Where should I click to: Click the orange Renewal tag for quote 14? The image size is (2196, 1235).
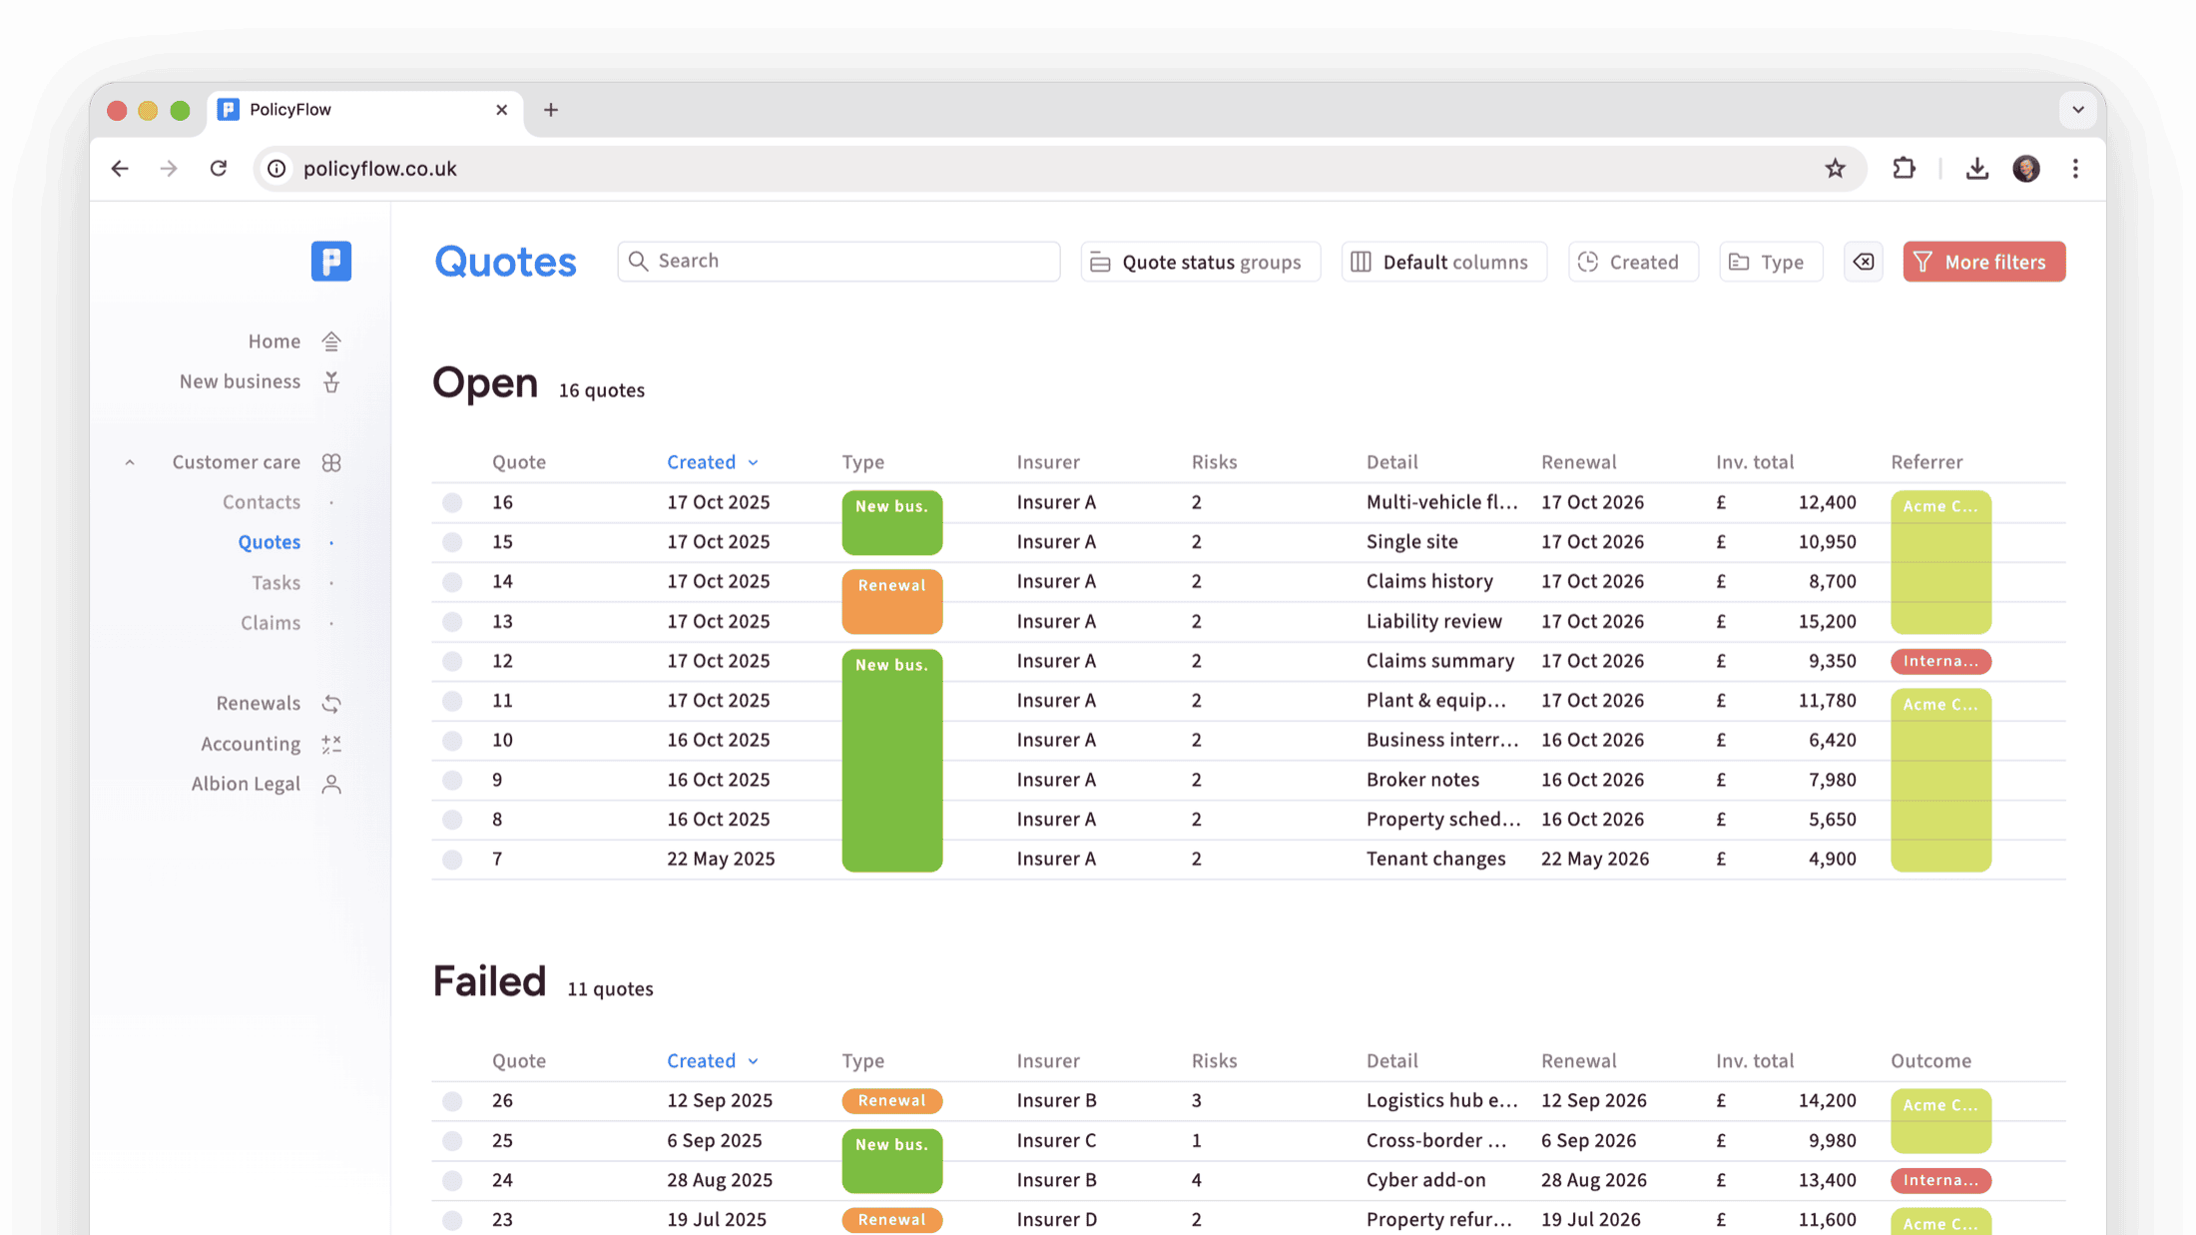click(x=891, y=601)
